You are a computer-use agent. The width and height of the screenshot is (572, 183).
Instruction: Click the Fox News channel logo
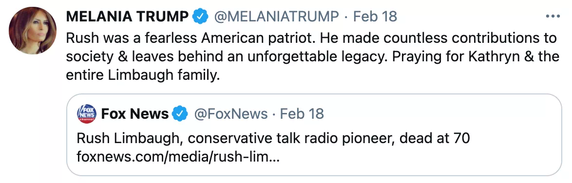click(x=87, y=114)
